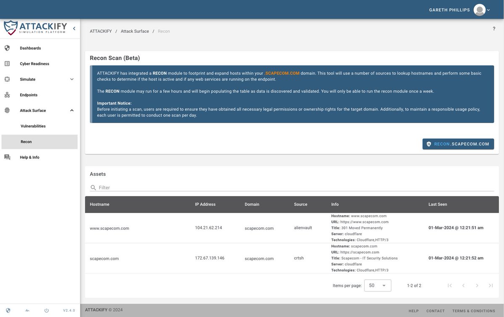The image size is (504, 317).
Task: Select the Recon submenu item
Action: (x=39, y=142)
